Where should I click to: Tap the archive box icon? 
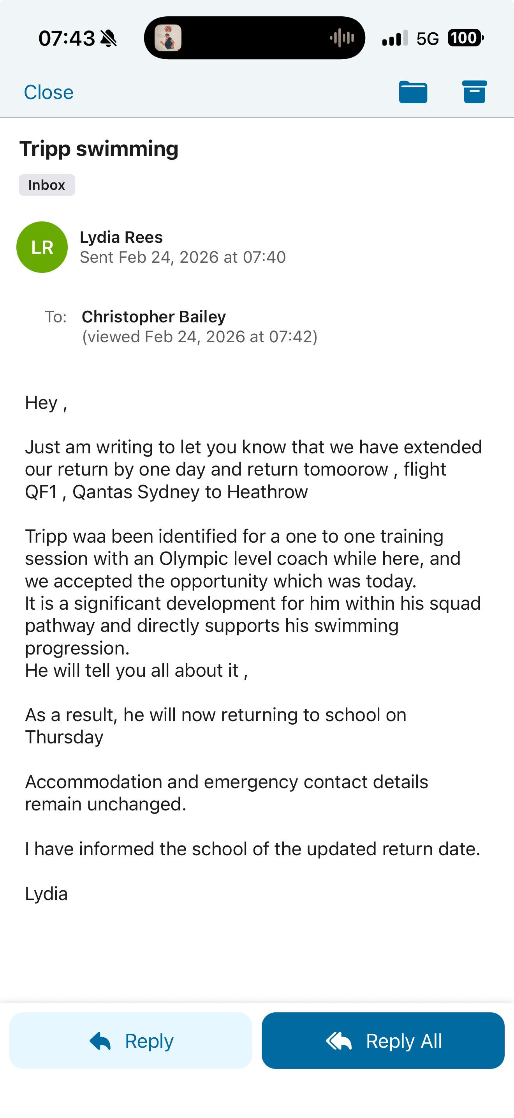[474, 92]
